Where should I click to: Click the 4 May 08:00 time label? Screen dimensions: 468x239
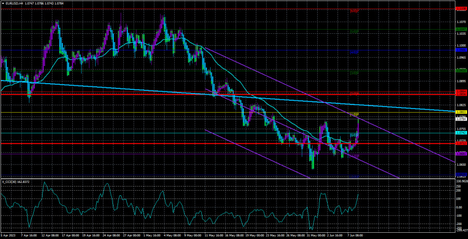click(171, 235)
